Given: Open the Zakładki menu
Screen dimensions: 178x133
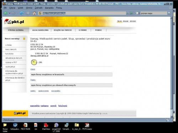Looking at the screenshot, I should 38,8.
